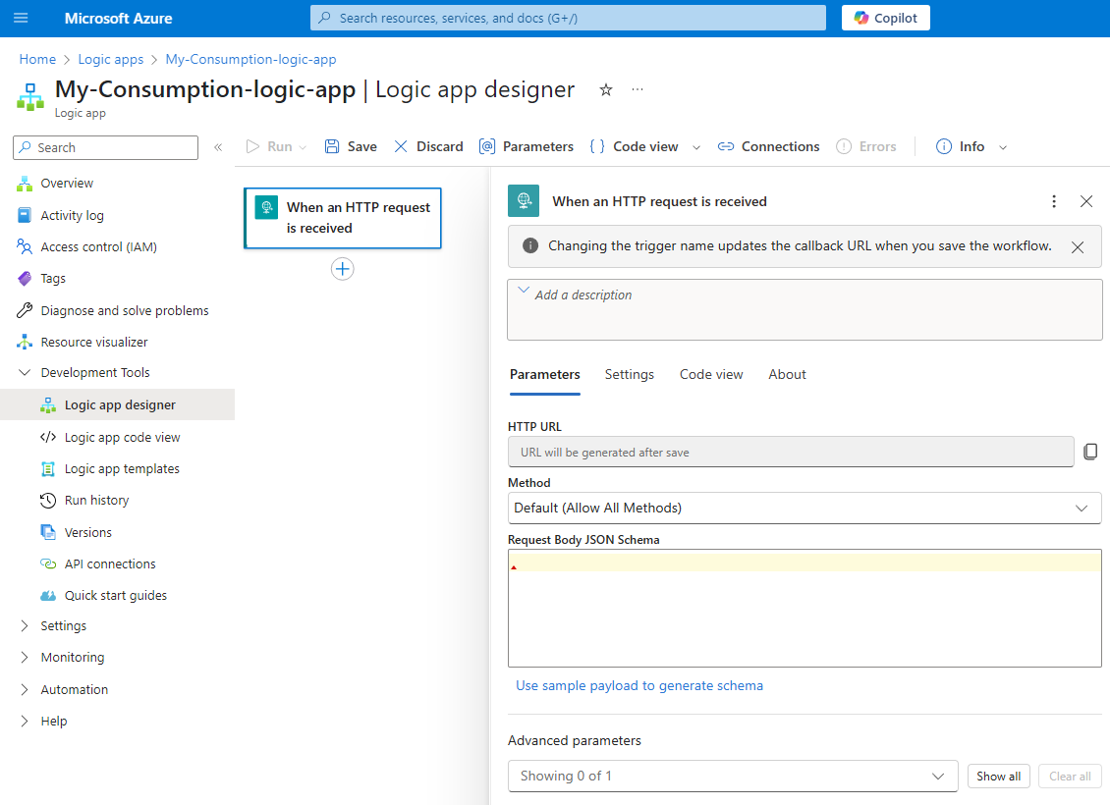Open the Code view dropdown arrow

pyautogui.click(x=696, y=147)
